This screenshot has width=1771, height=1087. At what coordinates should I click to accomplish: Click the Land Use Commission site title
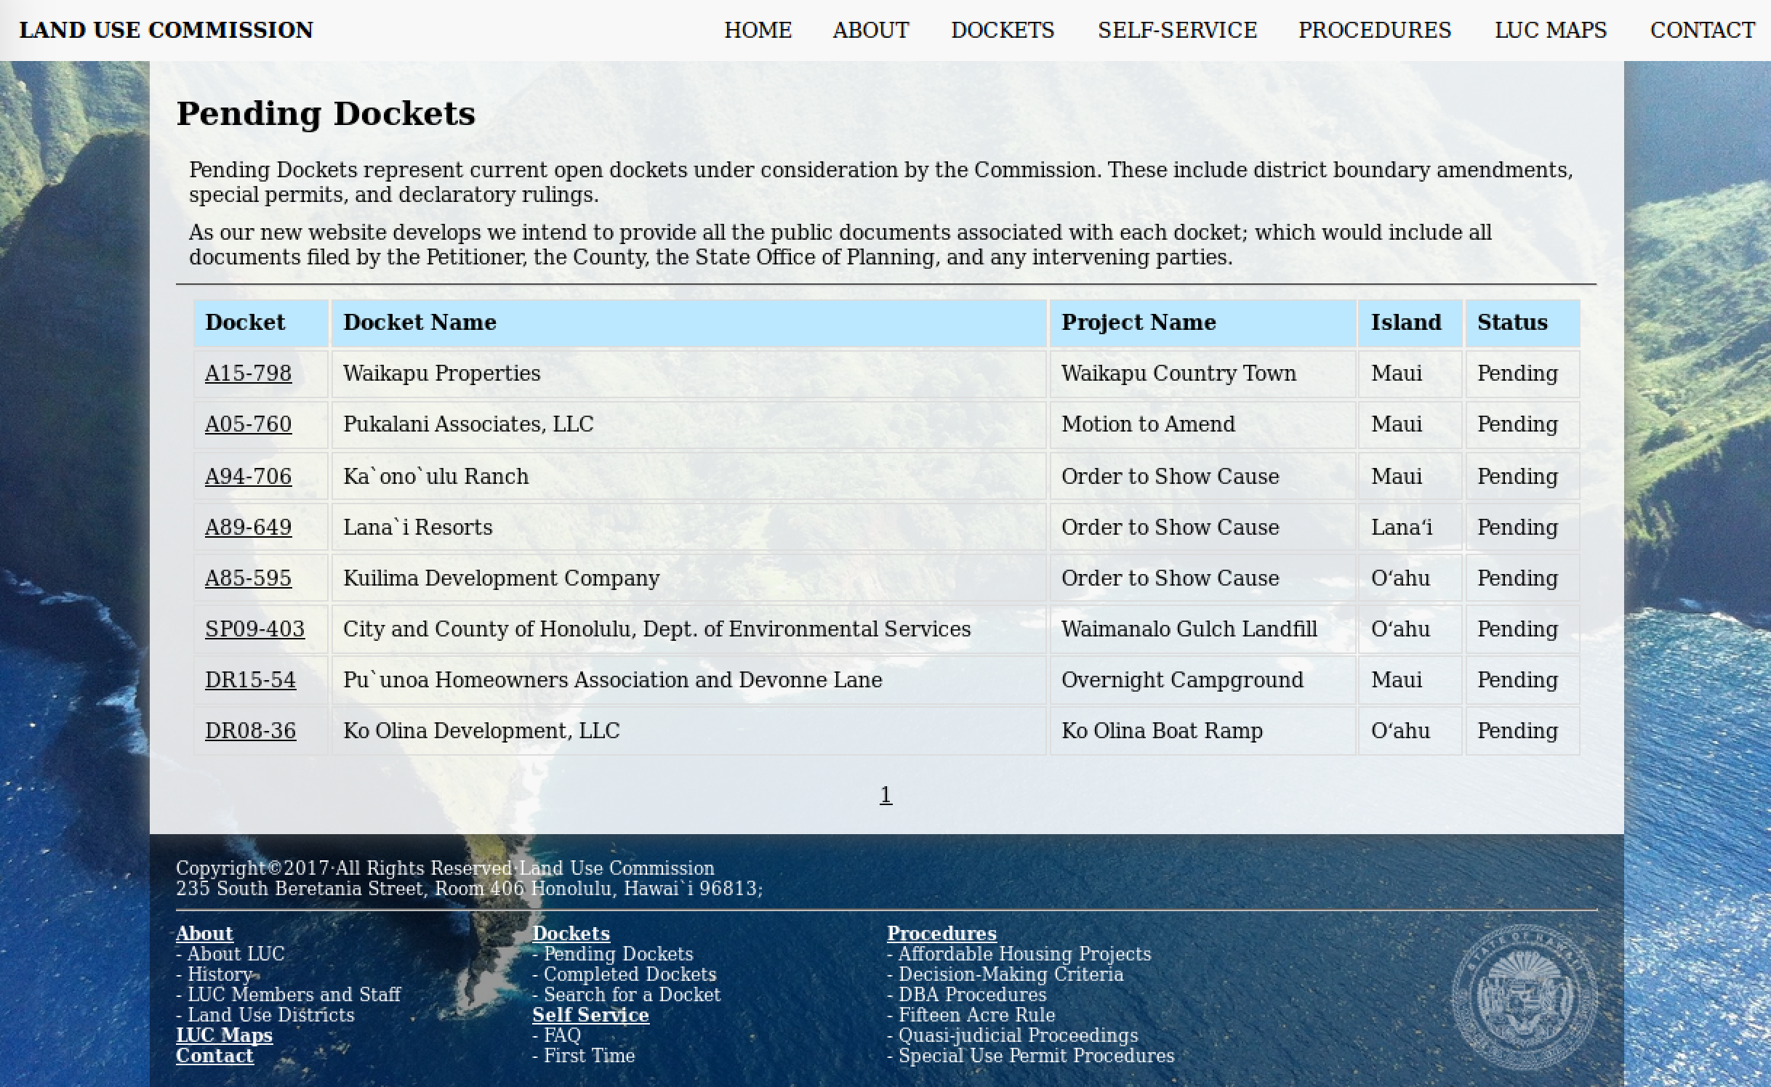click(x=166, y=31)
